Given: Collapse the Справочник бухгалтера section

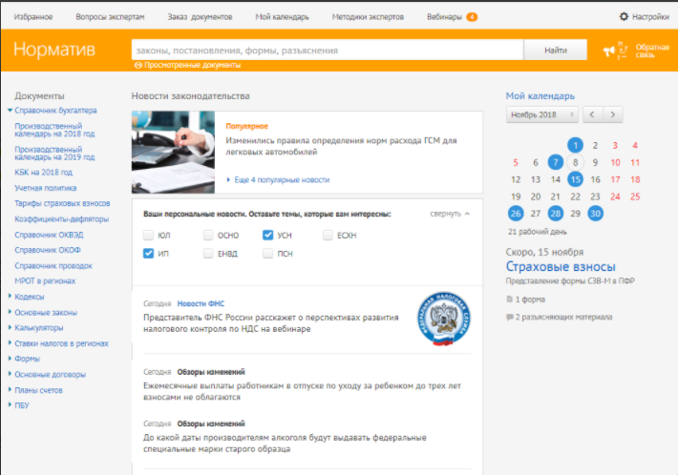Looking at the screenshot, I should coord(10,111).
